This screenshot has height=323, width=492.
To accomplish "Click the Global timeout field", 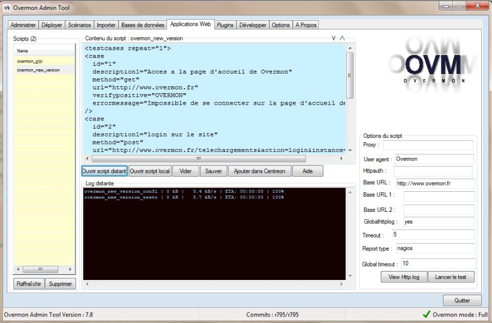I will 438,264.
